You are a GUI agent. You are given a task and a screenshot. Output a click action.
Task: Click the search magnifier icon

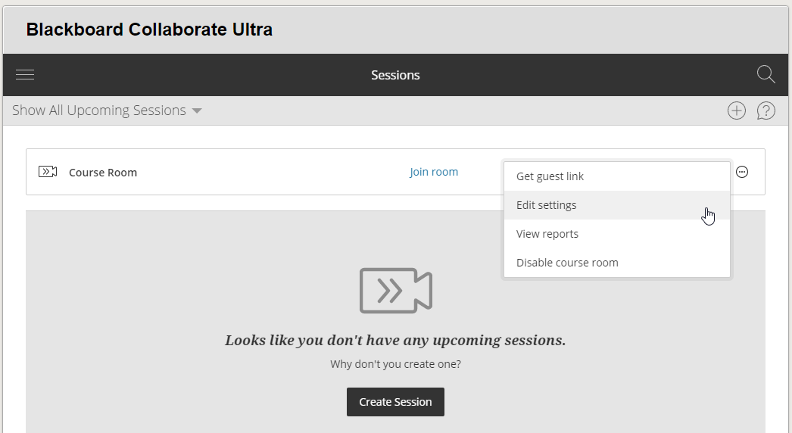point(765,74)
